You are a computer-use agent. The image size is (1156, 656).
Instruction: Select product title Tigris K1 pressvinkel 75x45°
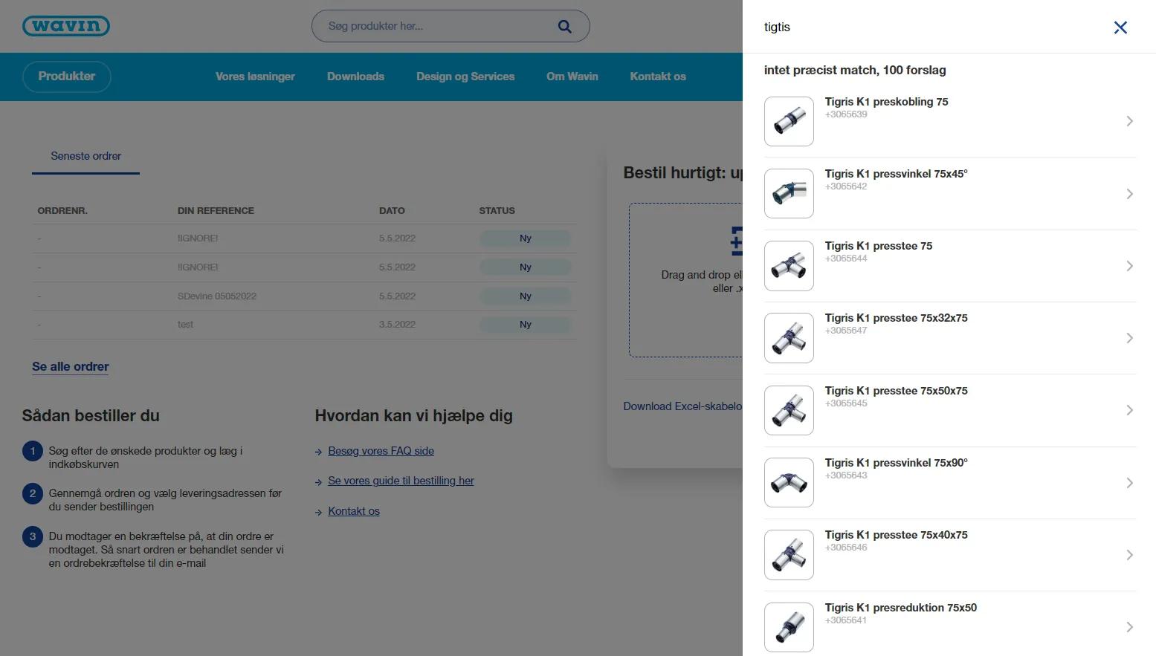[x=896, y=174]
